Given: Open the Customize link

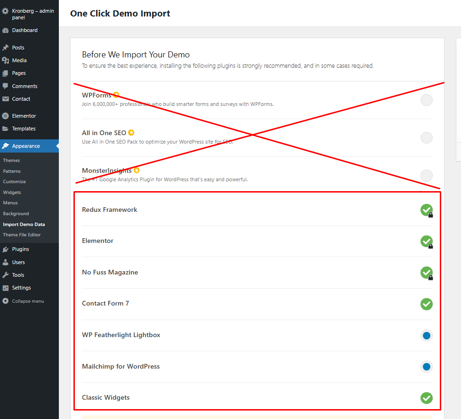Looking at the screenshot, I should (14, 182).
